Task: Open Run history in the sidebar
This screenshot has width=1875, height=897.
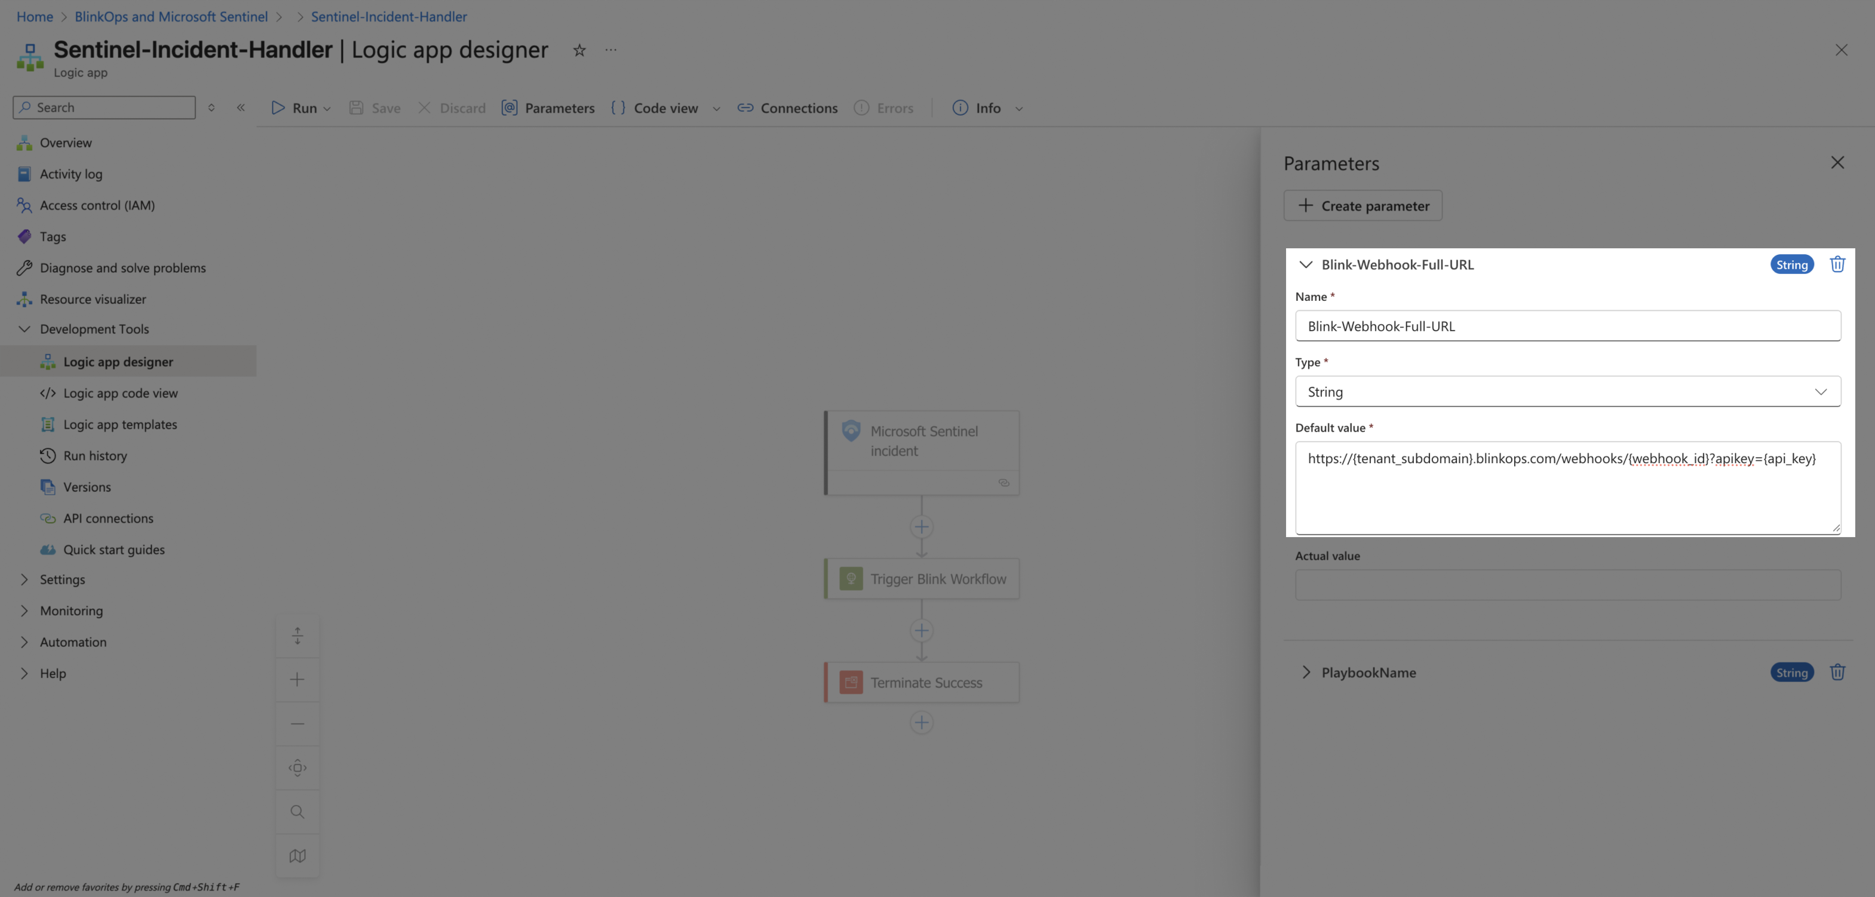Action: coord(94,455)
